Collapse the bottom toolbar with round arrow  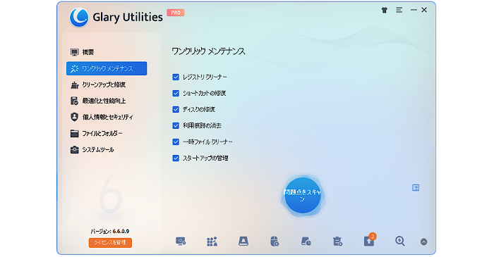[x=423, y=242]
